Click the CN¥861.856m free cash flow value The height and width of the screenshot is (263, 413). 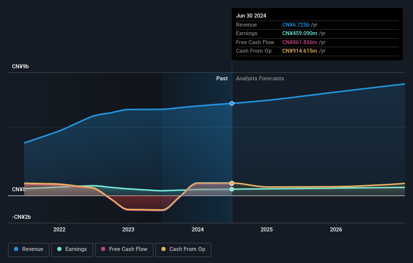click(299, 42)
